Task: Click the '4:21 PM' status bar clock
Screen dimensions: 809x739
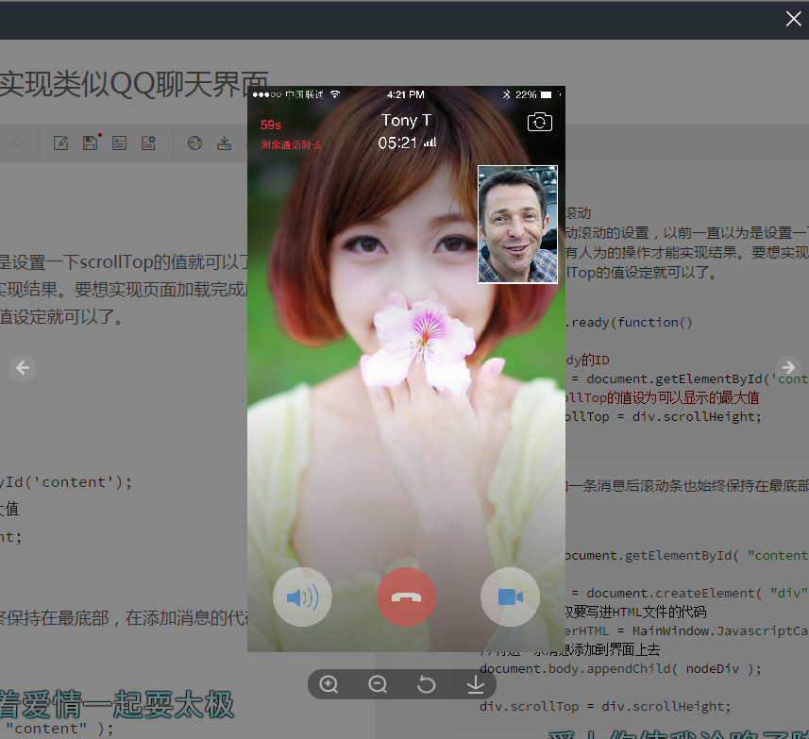Action: coord(406,95)
